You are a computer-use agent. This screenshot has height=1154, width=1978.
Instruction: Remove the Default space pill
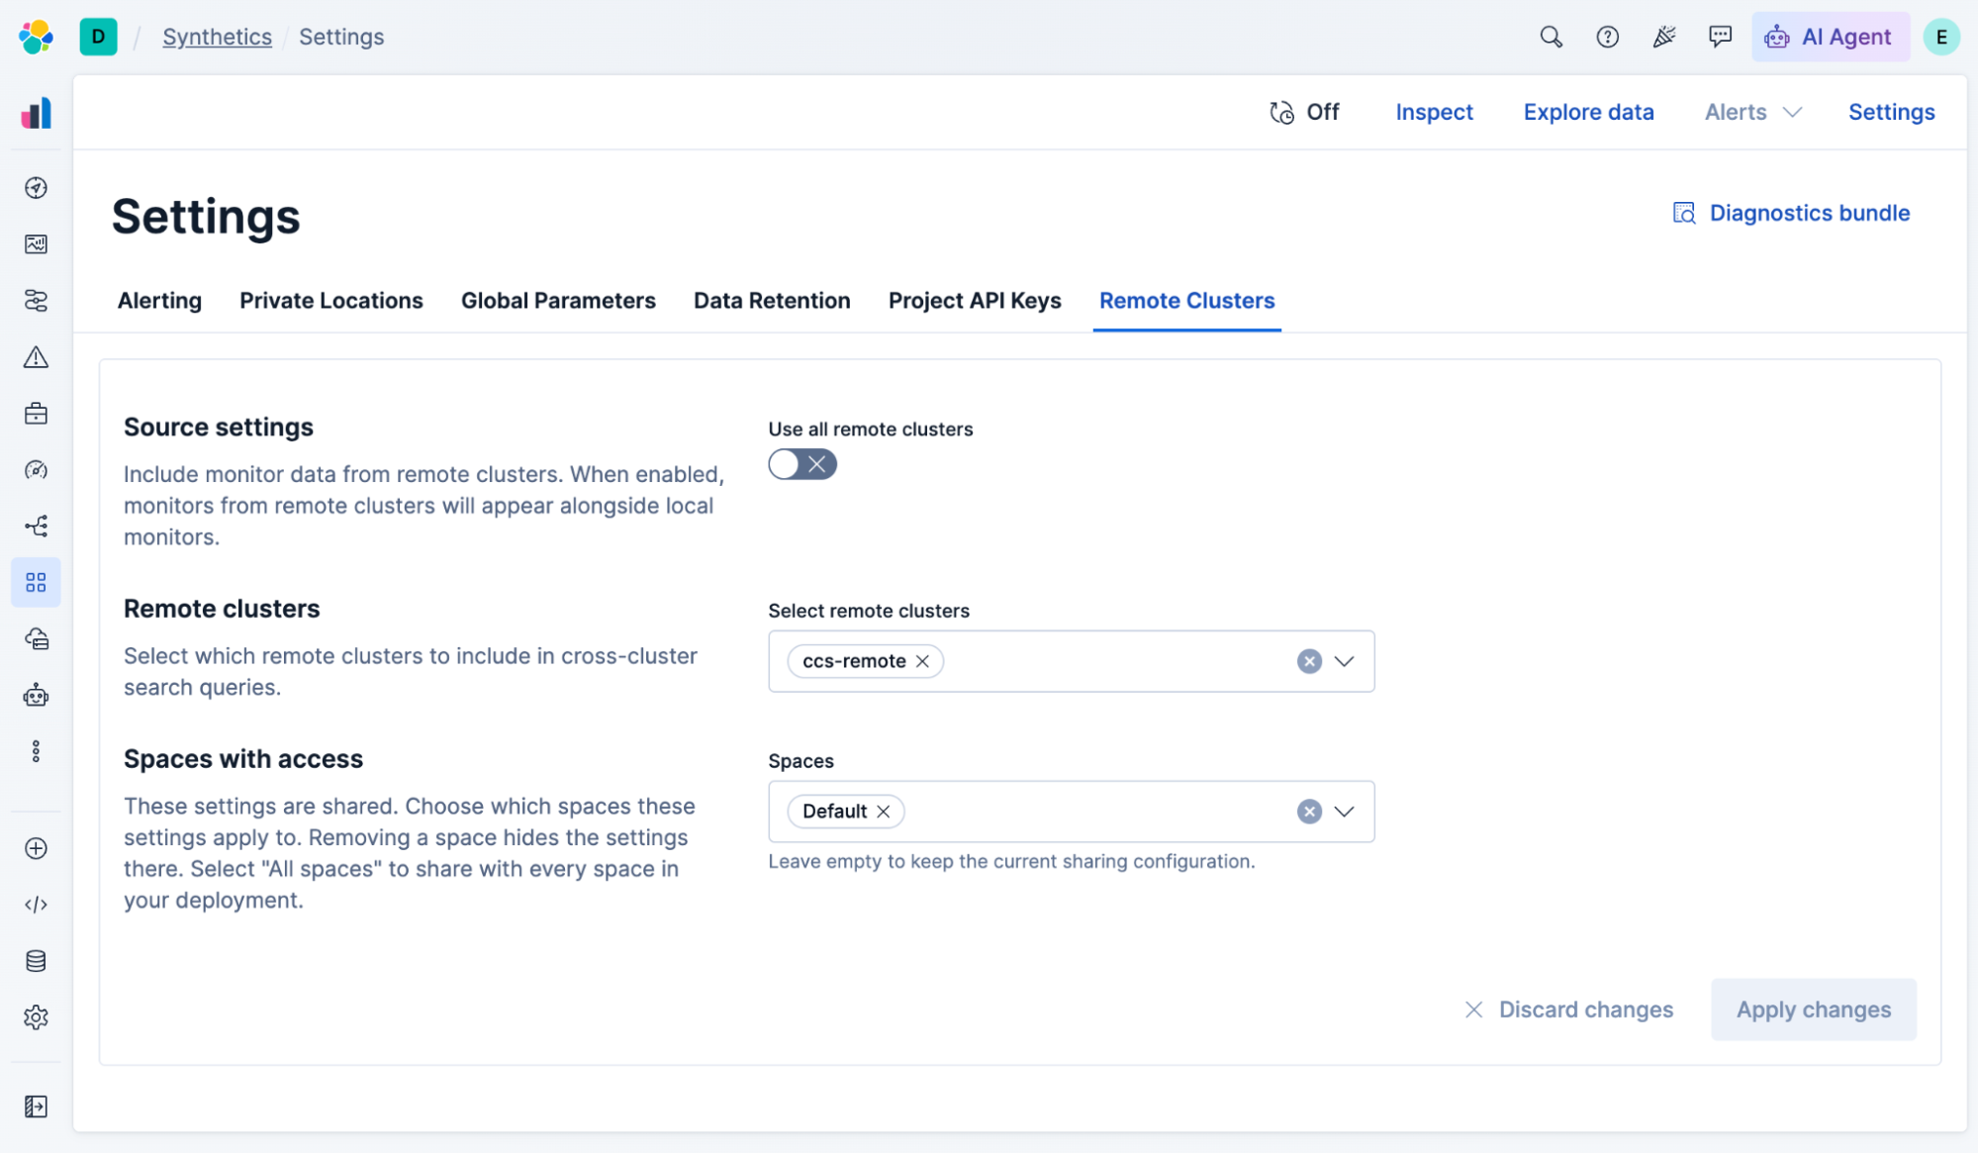(884, 812)
